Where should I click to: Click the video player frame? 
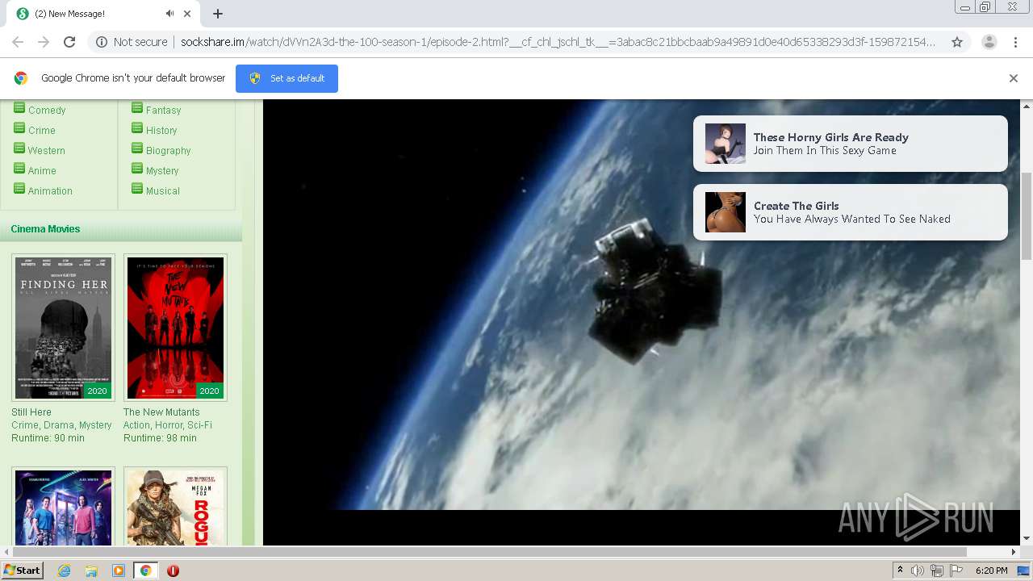(x=642, y=323)
